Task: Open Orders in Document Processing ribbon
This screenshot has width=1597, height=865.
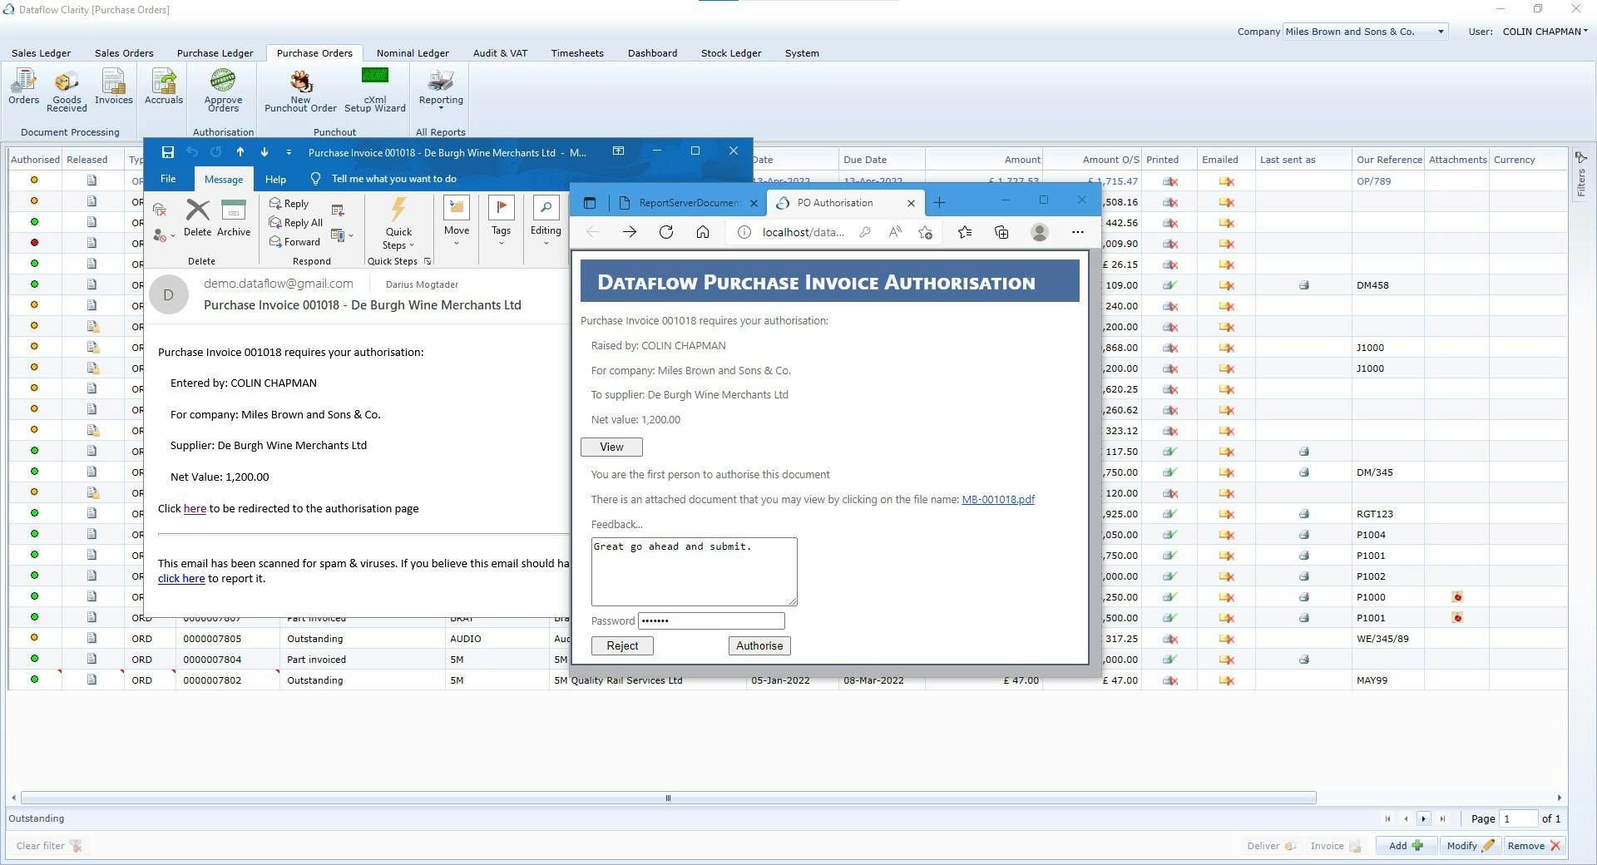Action: [x=24, y=87]
